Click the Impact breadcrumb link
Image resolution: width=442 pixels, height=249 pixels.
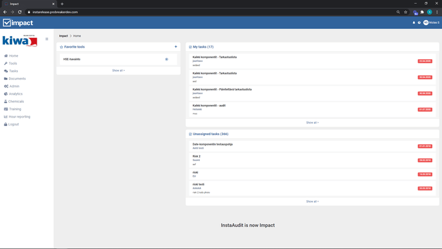64,36
